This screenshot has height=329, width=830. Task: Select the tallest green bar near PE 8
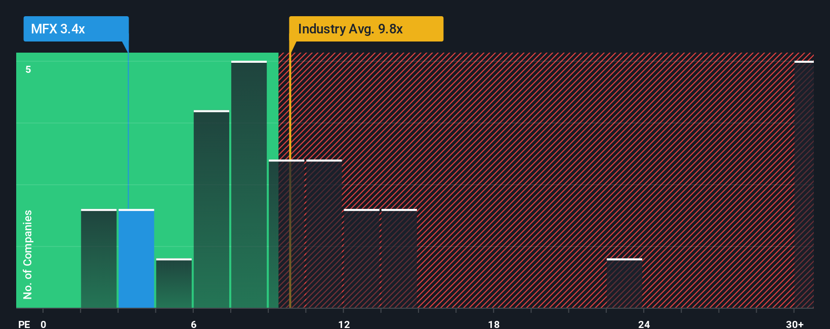[x=249, y=184]
